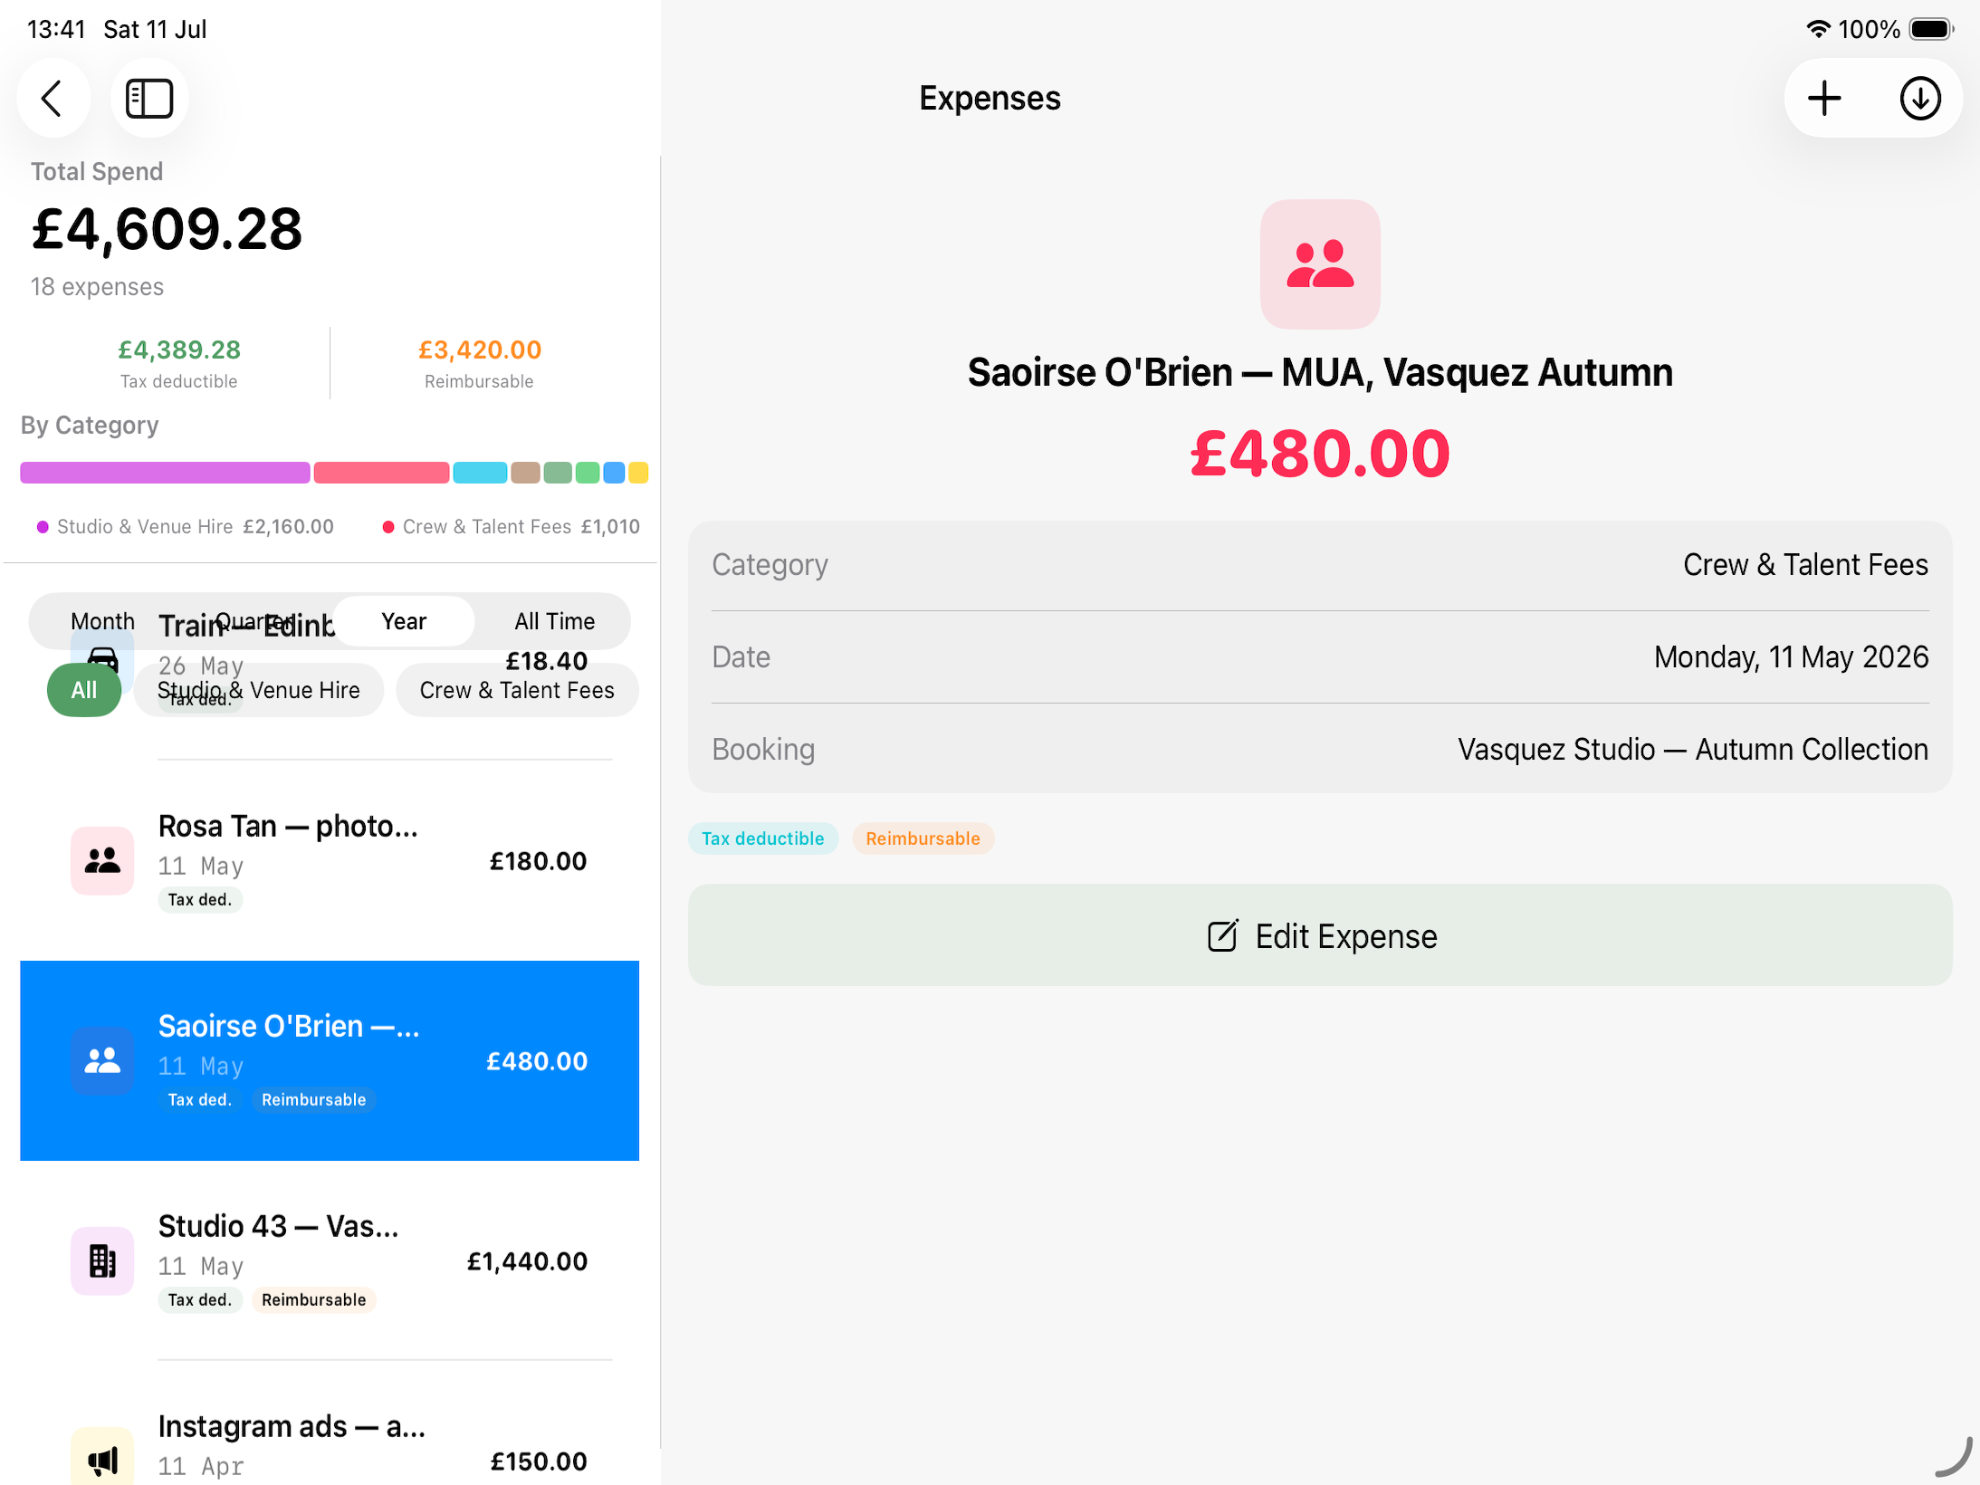Screen dimensions: 1980x1485
Task: Select the All Time period segment
Action: (554, 621)
